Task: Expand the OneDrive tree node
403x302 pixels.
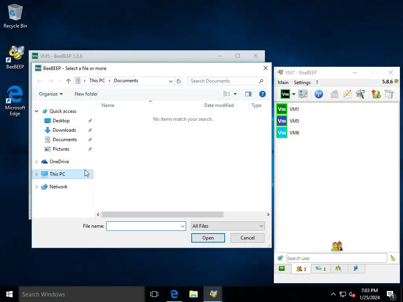Action: click(37, 162)
